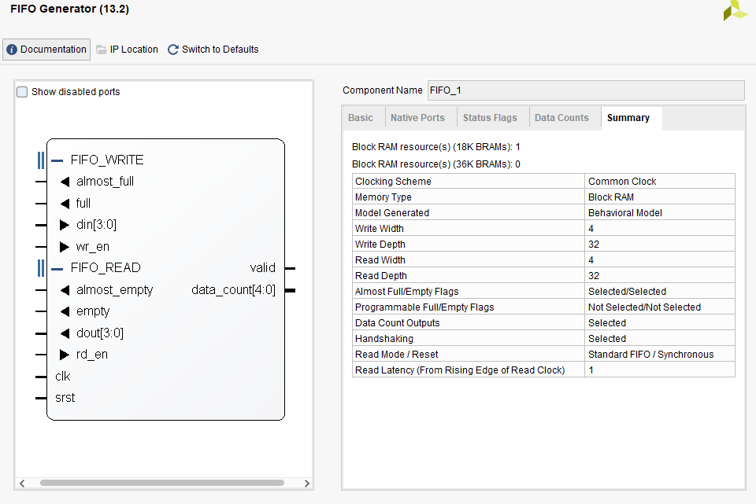Collapse the FIFO_READ interface group
756x504 pixels.
57,269
